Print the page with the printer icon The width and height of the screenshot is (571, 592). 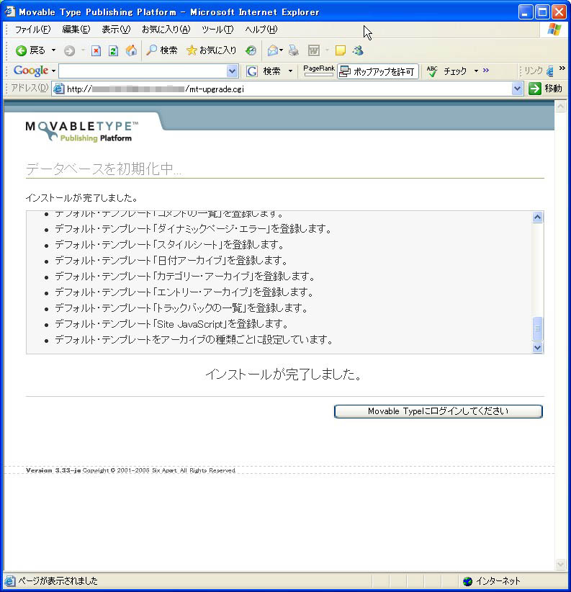click(294, 50)
